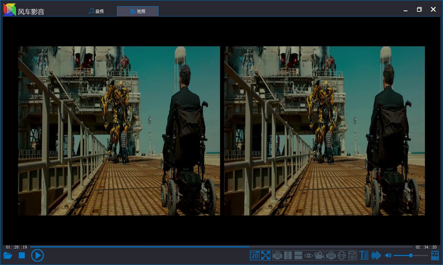Screen dimensions: 443x265
Task: Enable 3D glasses mode
Action: (x=278, y=255)
